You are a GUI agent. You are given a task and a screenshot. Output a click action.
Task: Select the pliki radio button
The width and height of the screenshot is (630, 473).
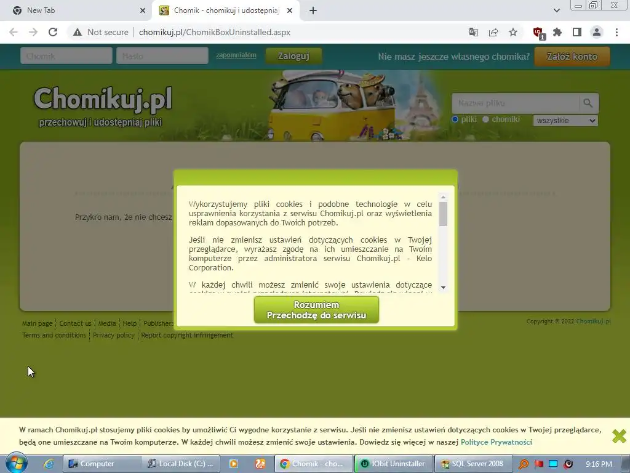[455, 119]
